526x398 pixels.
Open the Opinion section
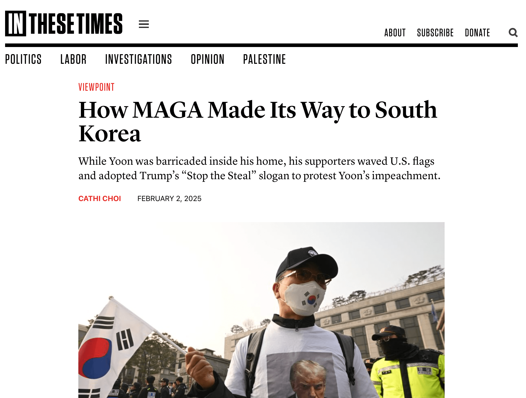[208, 59]
